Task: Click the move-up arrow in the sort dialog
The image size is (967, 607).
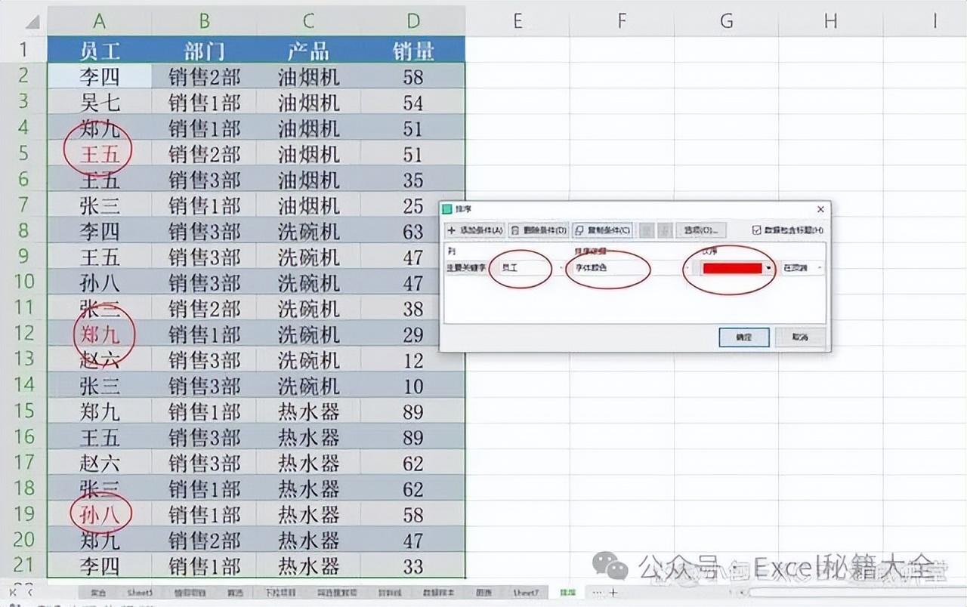Action: (647, 230)
